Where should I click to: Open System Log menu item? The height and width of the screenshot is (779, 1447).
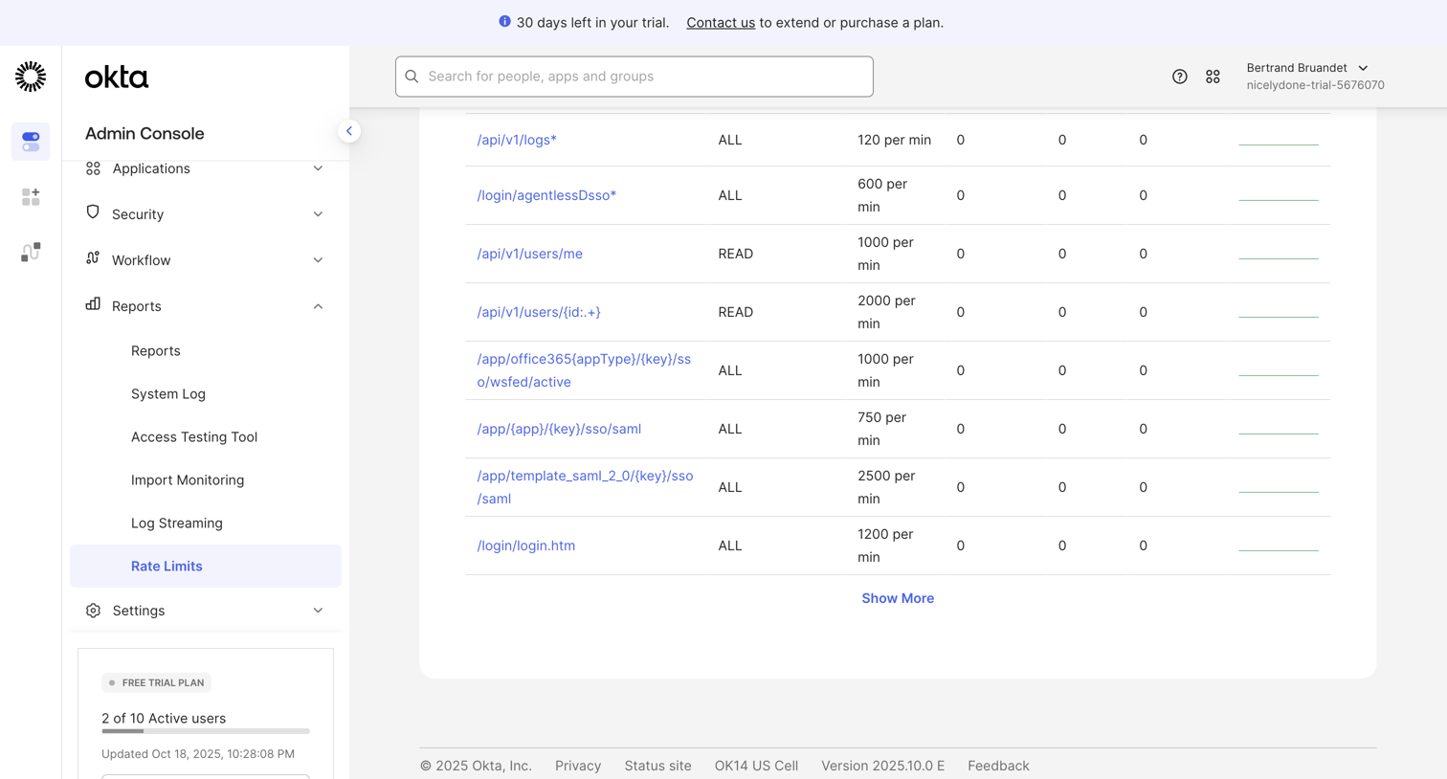click(168, 394)
